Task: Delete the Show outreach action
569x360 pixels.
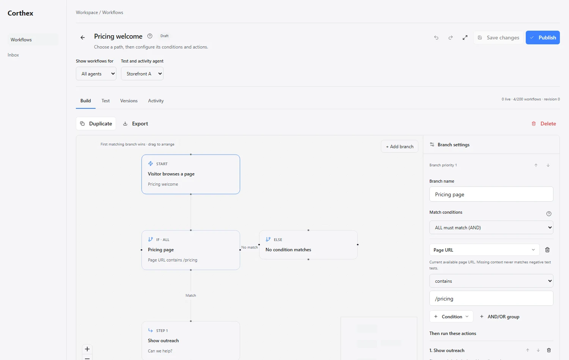Action: coord(549,350)
